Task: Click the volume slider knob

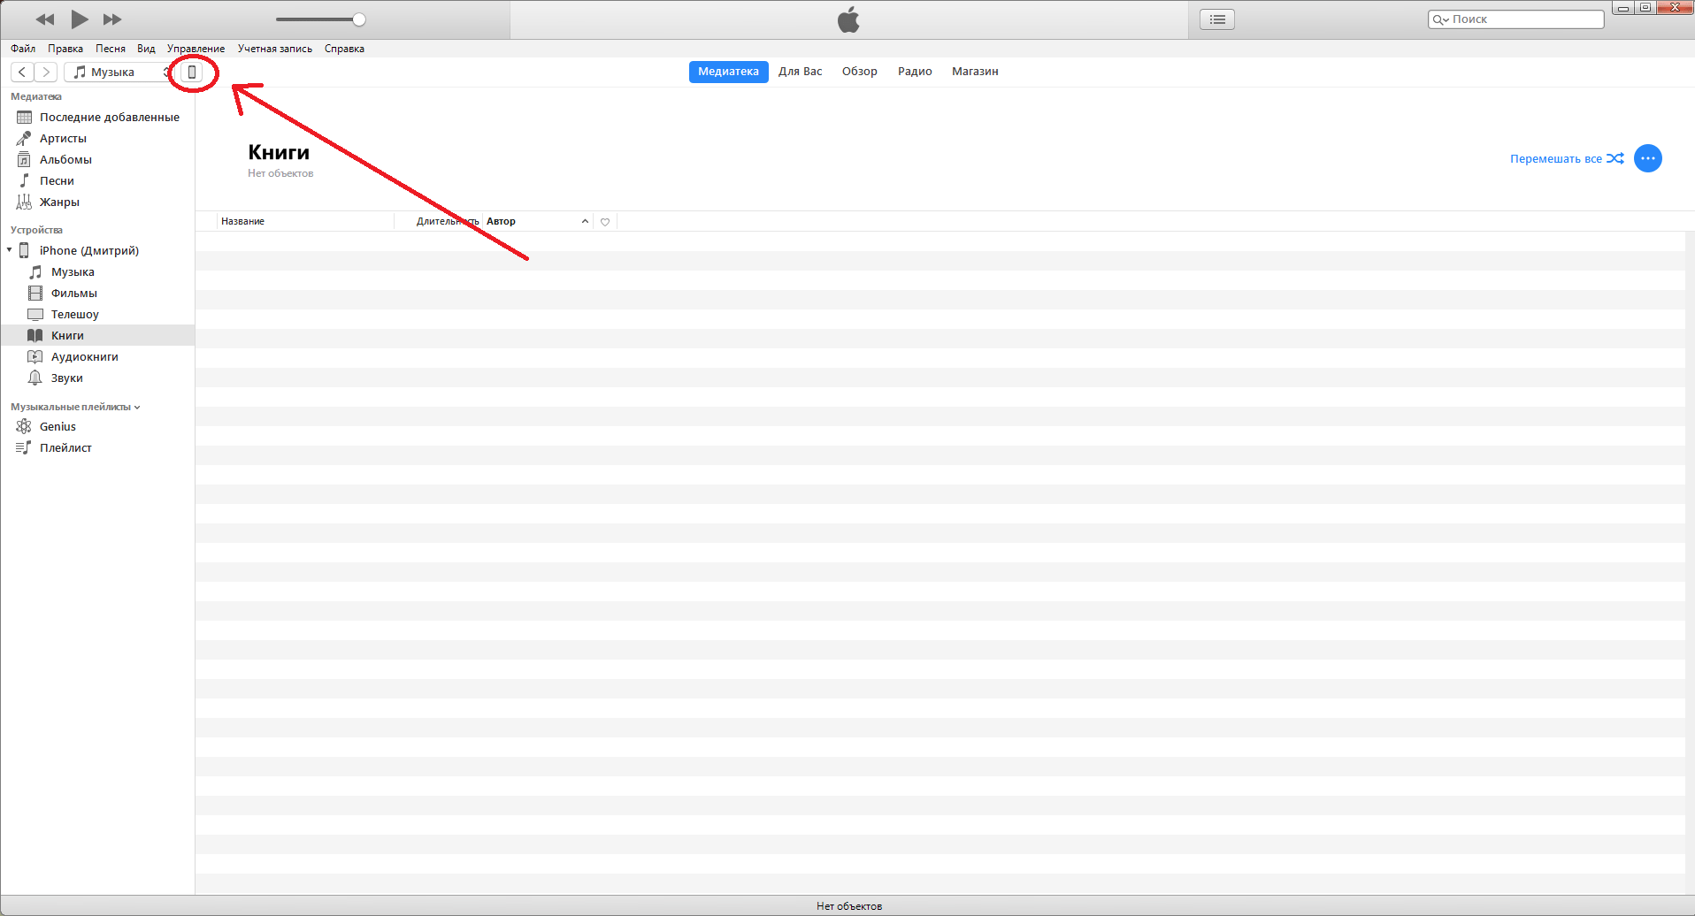Action: point(359,19)
